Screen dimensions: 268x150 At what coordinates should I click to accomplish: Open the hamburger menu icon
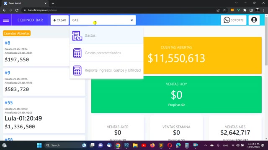pos(6,20)
